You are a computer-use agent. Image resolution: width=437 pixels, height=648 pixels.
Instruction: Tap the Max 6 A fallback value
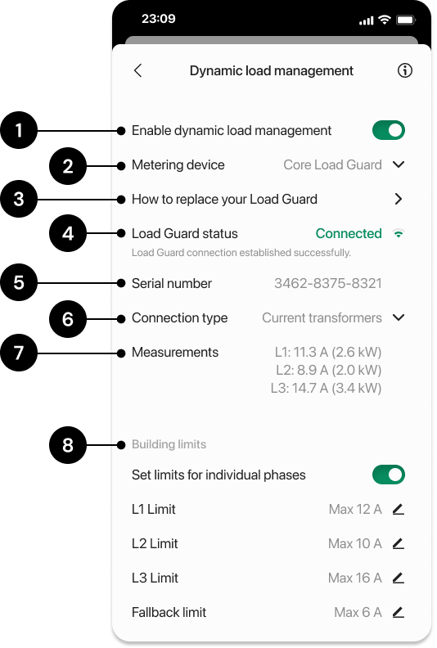pos(358,612)
